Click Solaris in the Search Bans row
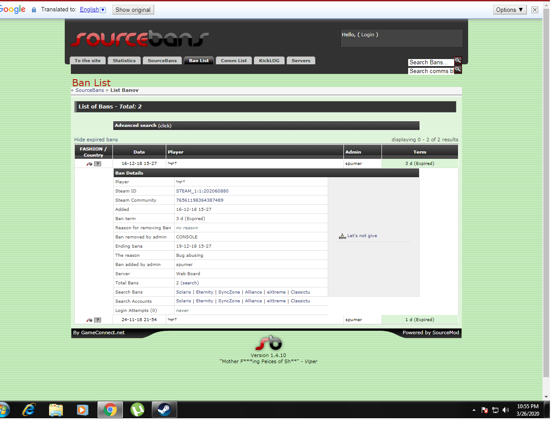This screenshot has width=560, height=448. coord(183,292)
